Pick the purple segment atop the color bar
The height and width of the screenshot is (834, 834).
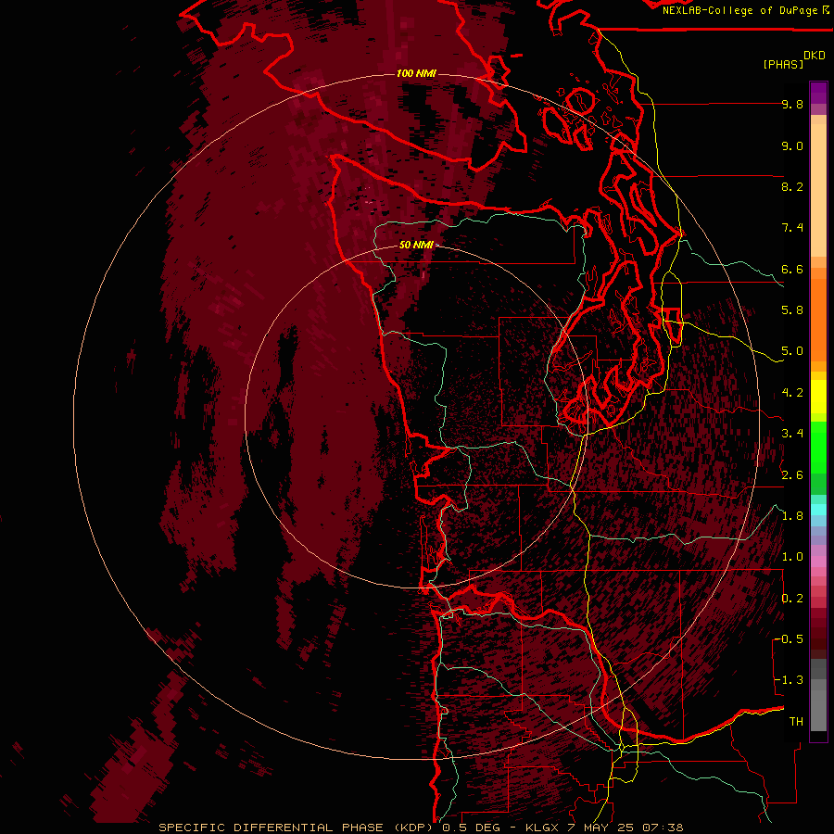point(818,93)
